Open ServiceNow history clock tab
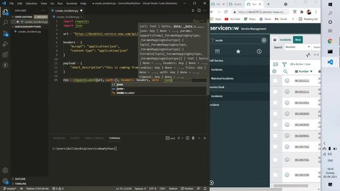Screen dimensions: 340x191 click(259, 51)
